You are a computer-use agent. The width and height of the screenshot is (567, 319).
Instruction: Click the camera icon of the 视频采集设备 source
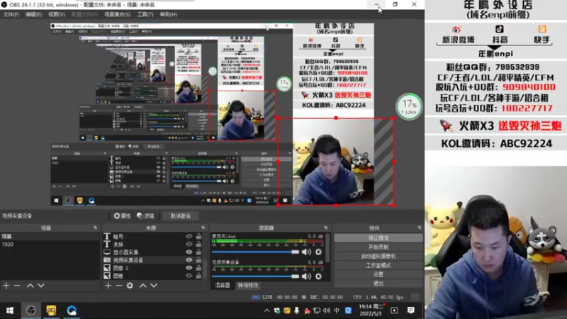point(107,260)
